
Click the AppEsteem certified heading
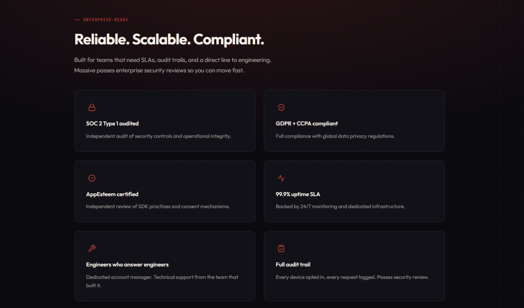tap(112, 194)
